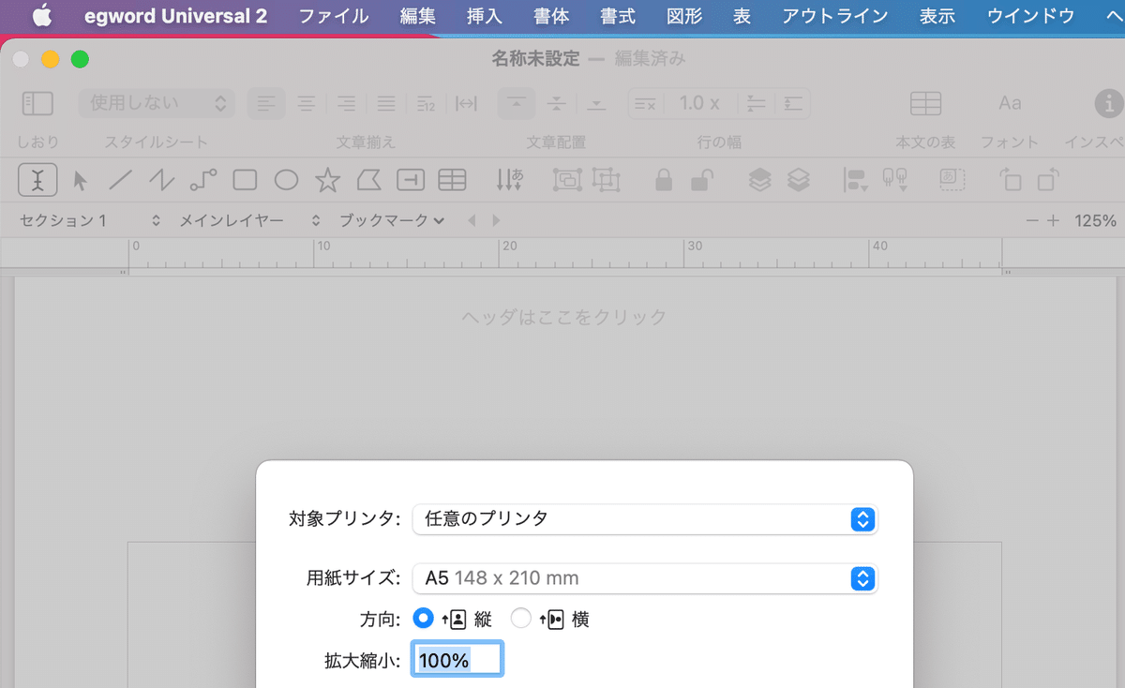Set vertical text alignment to middle
The image size is (1125, 688).
[x=557, y=103]
